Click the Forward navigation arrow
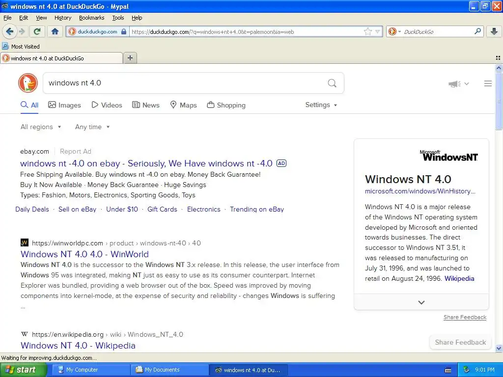Image resolution: width=503 pixels, height=377 pixels. [22, 31]
